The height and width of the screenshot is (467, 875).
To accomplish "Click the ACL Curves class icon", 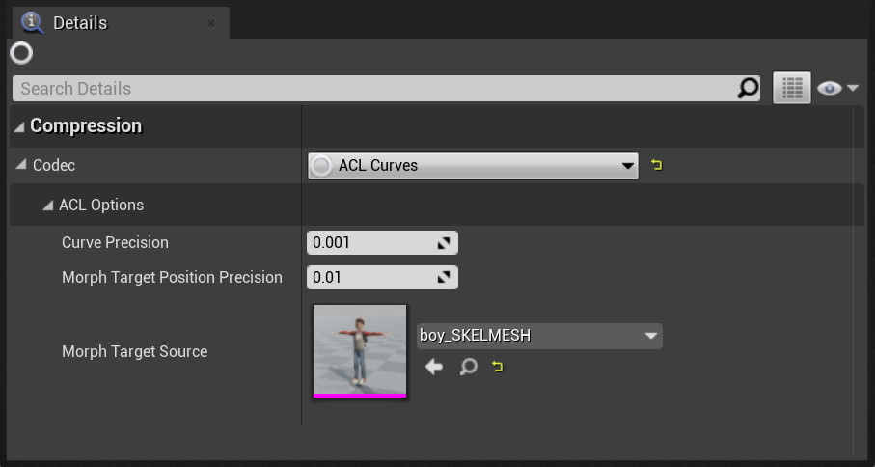I will (321, 166).
